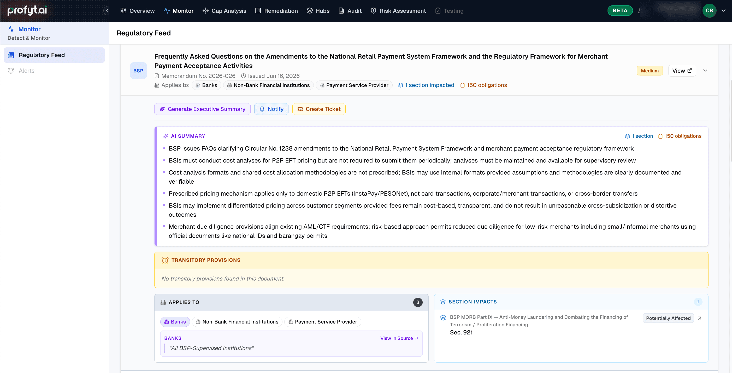Click the header Non-Bank Financial Institutions tag
Screen dimensions: 732x373
[x=268, y=85]
